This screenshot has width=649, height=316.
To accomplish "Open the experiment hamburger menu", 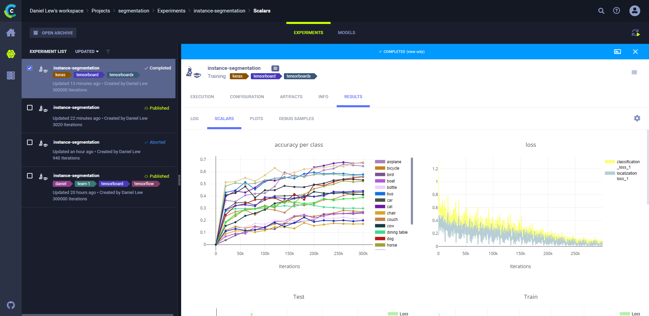I will (x=634, y=73).
